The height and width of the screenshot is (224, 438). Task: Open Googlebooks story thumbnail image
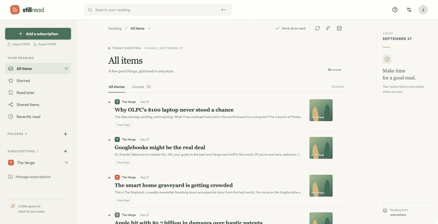(x=321, y=148)
